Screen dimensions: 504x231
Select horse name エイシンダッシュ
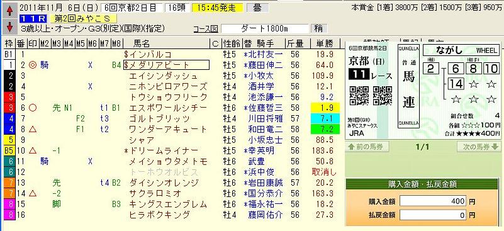[x=163, y=76]
